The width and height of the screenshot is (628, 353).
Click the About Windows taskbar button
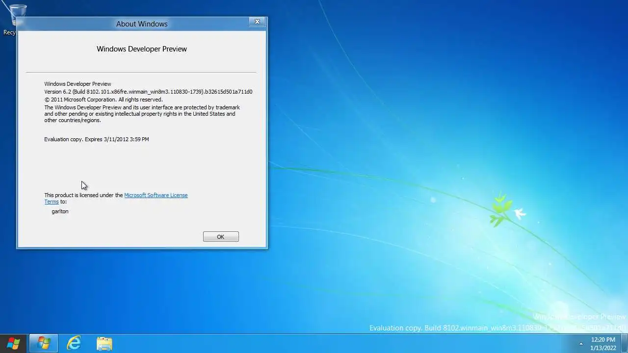point(44,343)
